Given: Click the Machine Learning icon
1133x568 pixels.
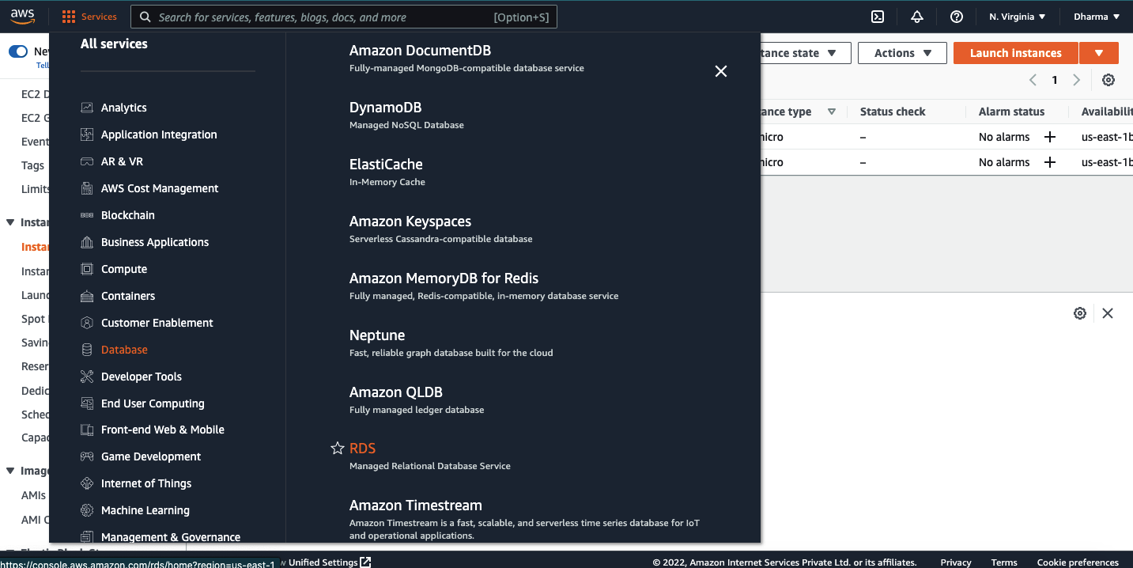Looking at the screenshot, I should [87, 510].
